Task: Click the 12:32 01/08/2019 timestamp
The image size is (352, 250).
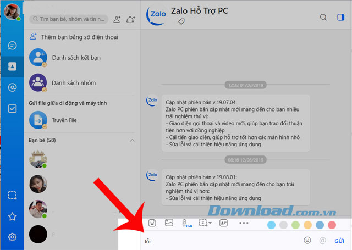Action: [246, 85]
